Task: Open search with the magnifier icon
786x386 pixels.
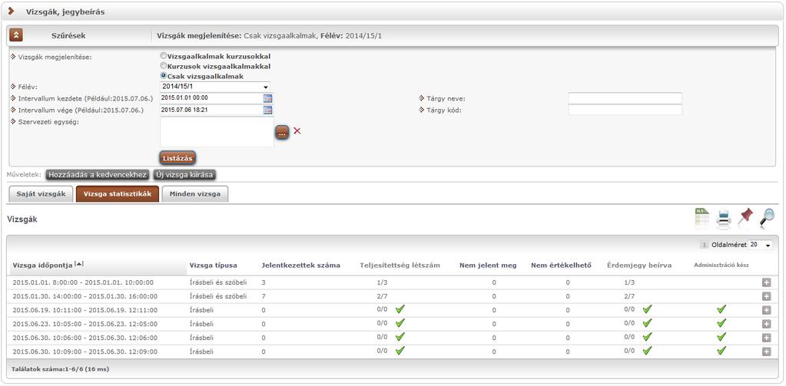Action: [767, 218]
